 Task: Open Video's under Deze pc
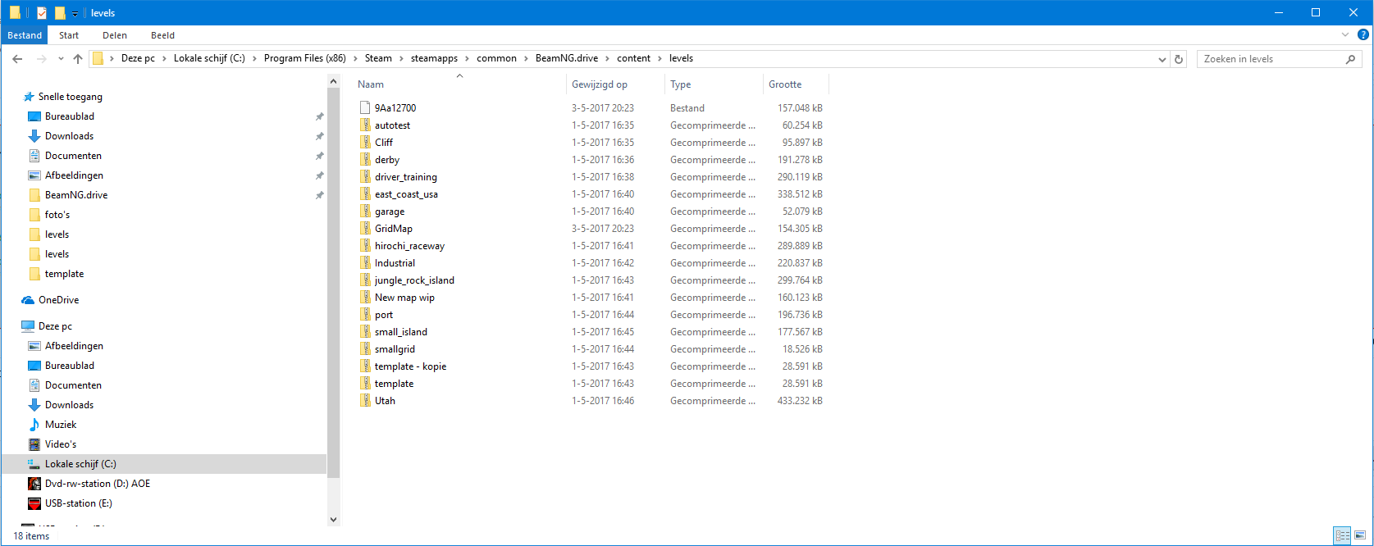(x=61, y=444)
